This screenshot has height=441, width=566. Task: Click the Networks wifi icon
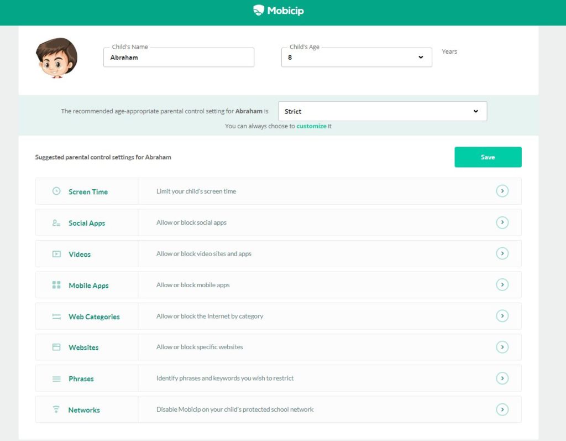56,409
